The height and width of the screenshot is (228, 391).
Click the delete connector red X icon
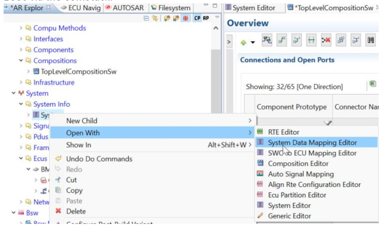tap(326, 40)
